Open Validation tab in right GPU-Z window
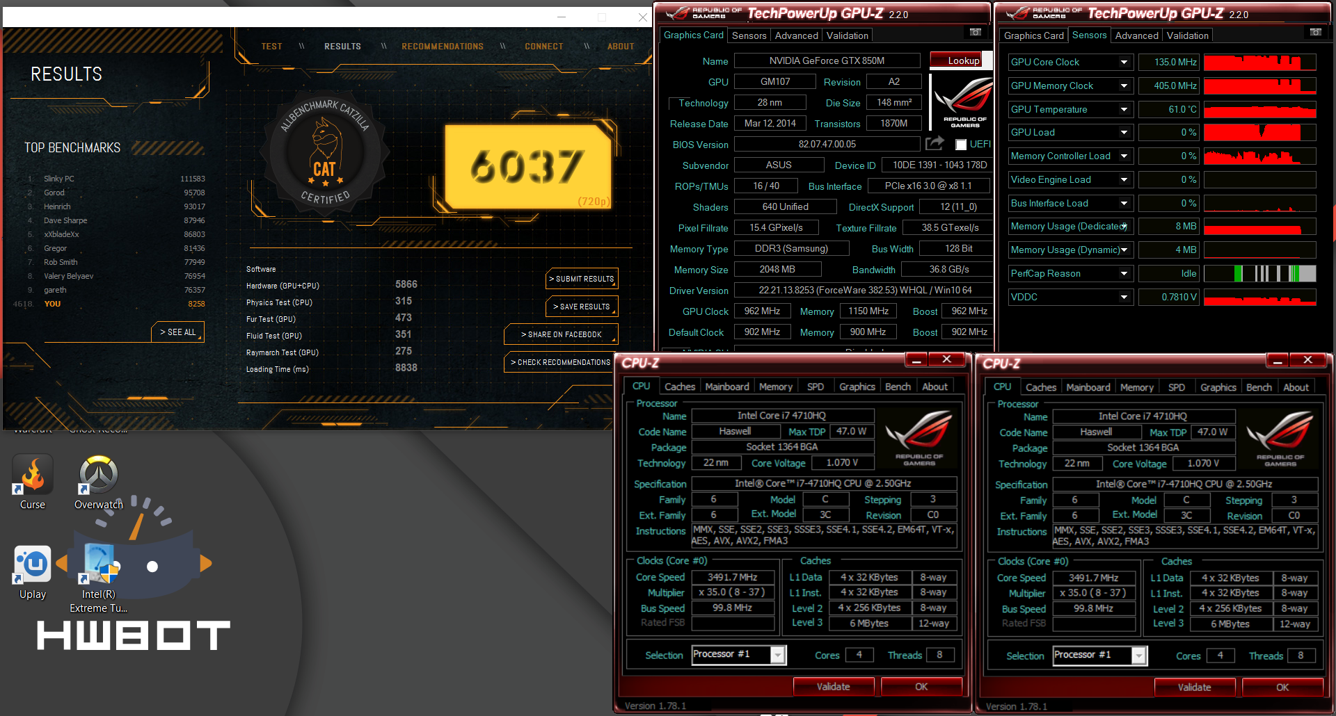Image resolution: width=1336 pixels, height=716 pixels. coord(1187,35)
